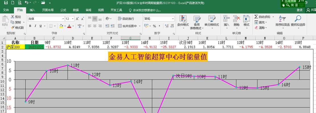Screen dimensions: 316x113
Task: Toggle italic formatting
Action: 35,26
